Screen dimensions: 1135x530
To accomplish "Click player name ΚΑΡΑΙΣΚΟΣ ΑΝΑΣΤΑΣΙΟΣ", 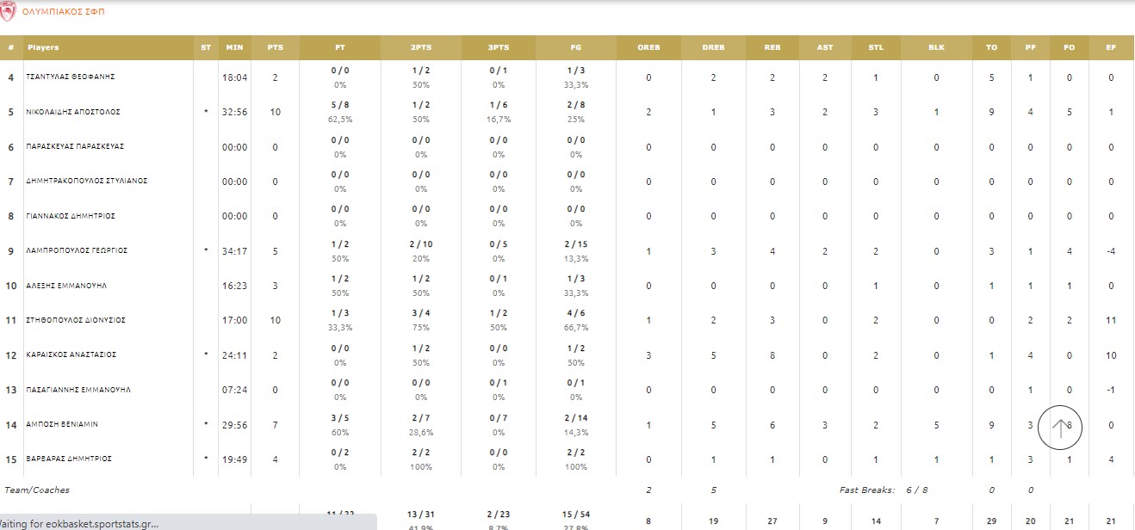I will coord(71,354).
